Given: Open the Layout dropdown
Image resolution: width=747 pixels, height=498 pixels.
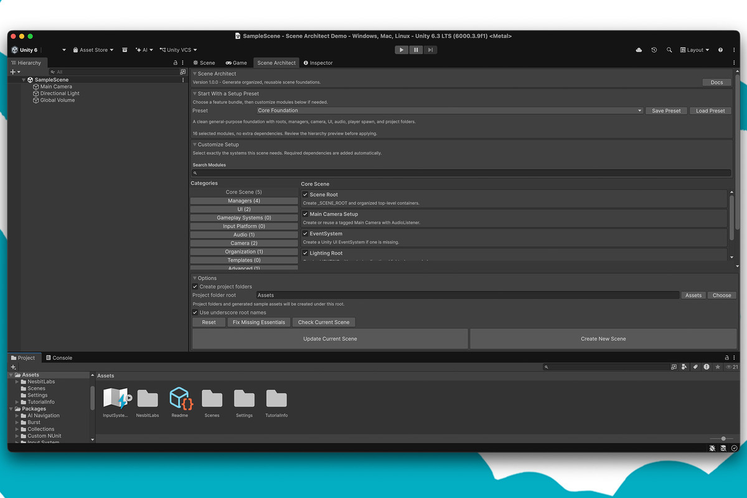Looking at the screenshot, I should tap(695, 50).
